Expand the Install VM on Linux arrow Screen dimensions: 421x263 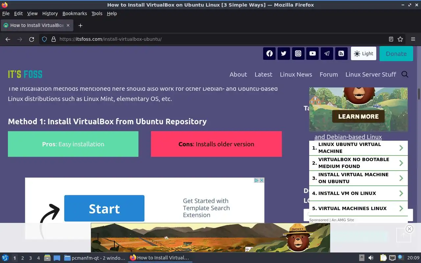401,193
